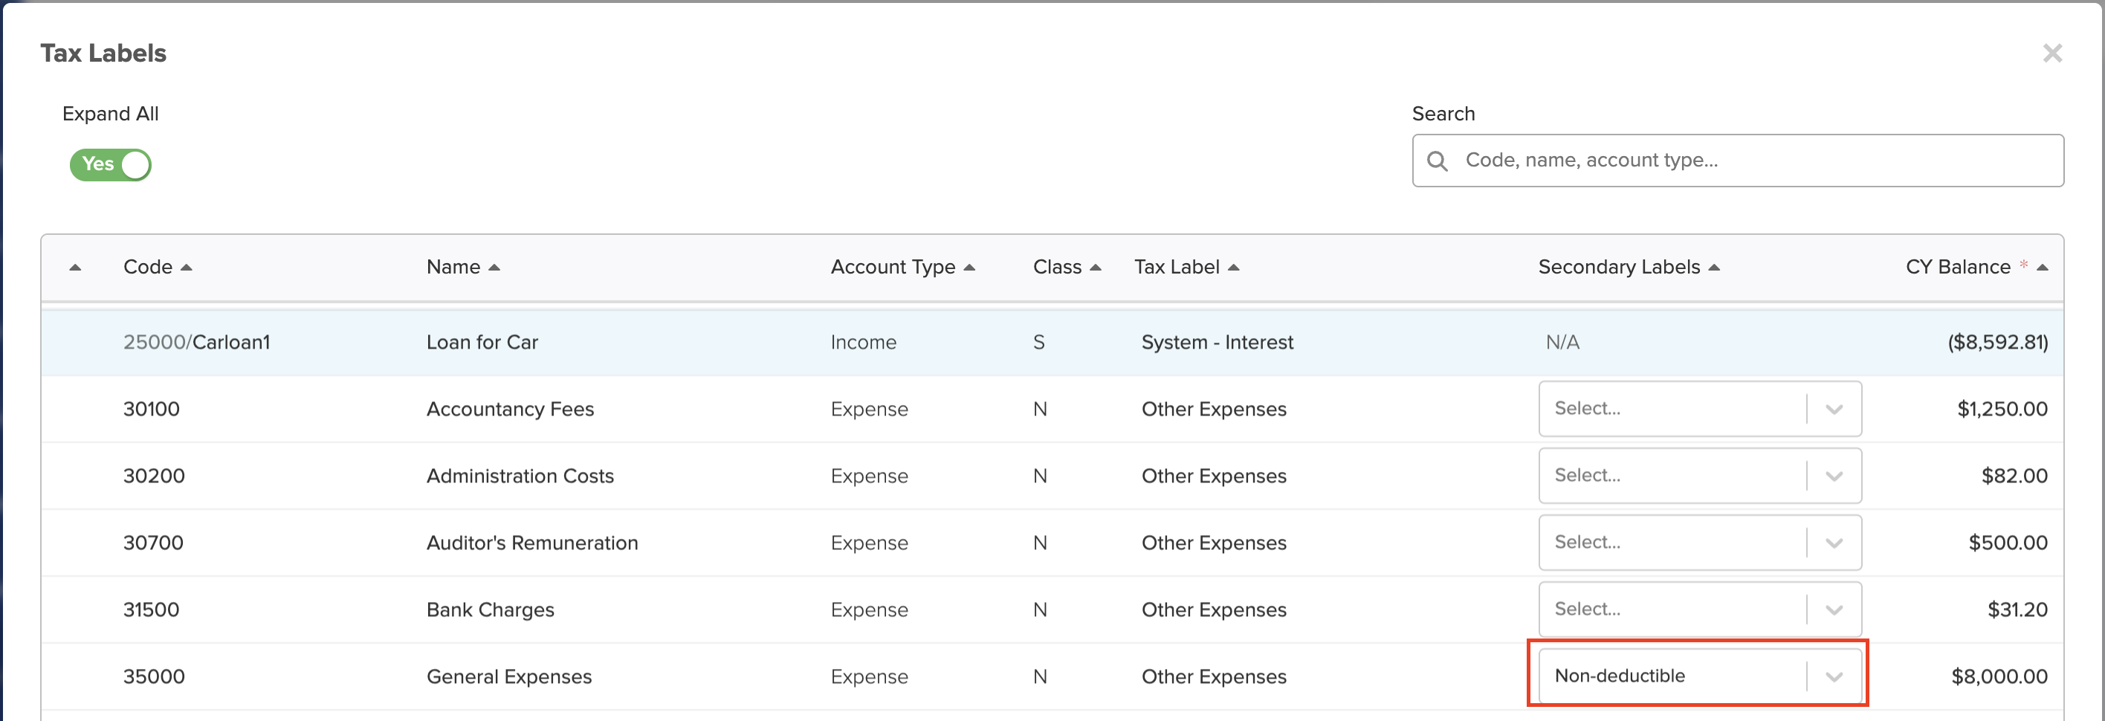The height and width of the screenshot is (721, 2105).
Task: Sort by the CY Balance column
Action: [x=1976, y=268]
